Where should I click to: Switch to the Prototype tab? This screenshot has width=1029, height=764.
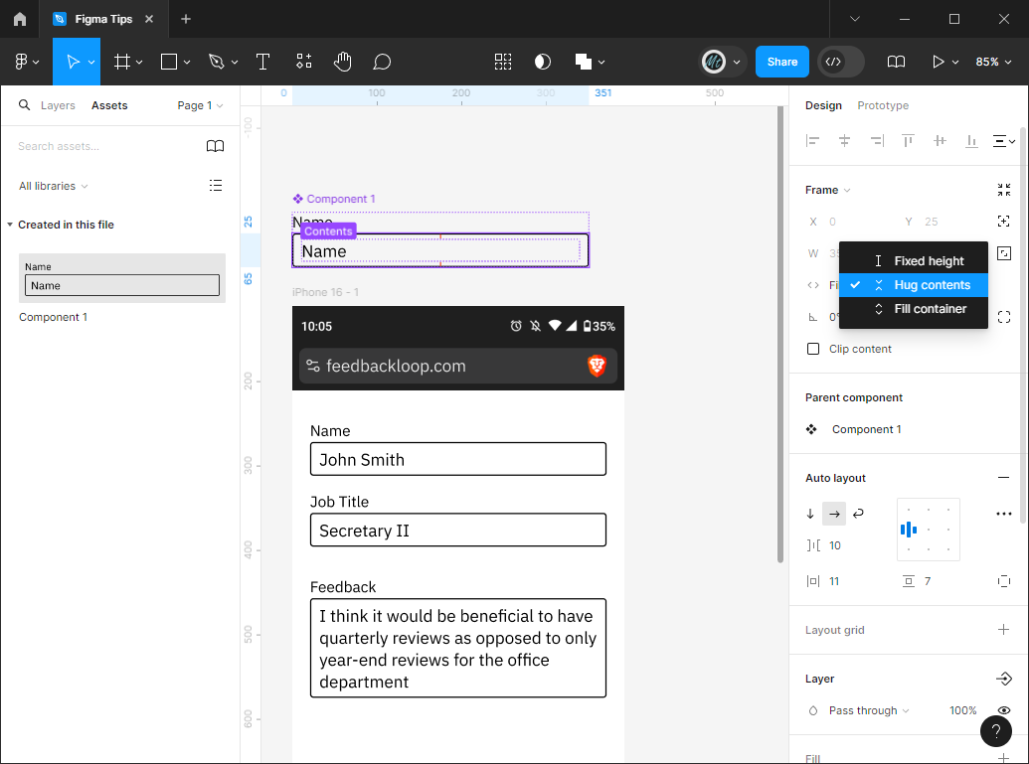click(x=883, y=105)
